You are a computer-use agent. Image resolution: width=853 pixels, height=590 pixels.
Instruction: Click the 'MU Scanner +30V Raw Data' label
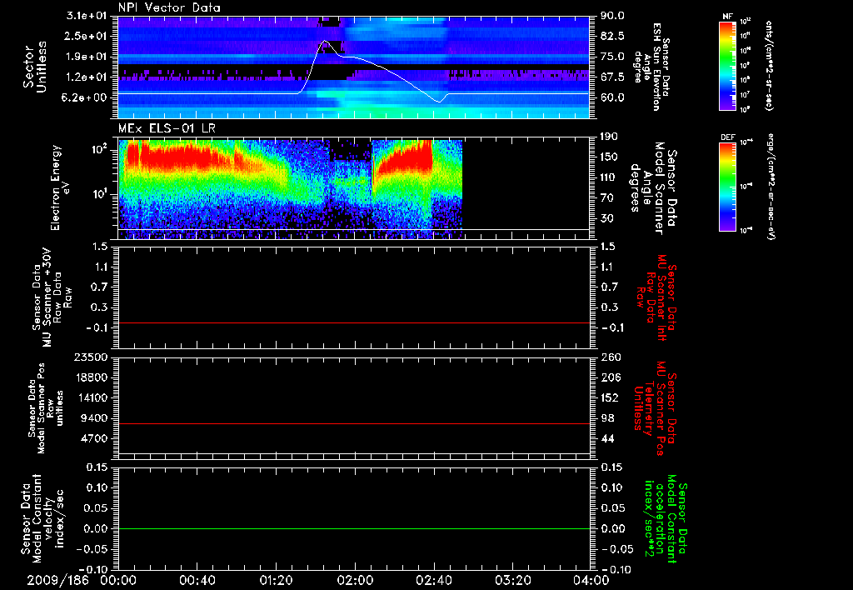(52, 297)
